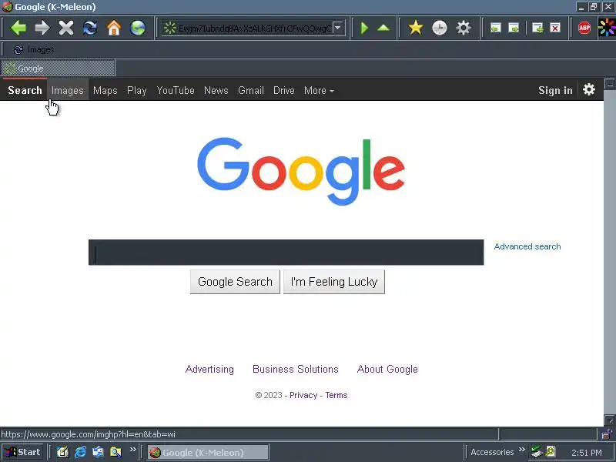
Task: Click the colorful throbber icon at top right
Action: (x=607, y=28)
